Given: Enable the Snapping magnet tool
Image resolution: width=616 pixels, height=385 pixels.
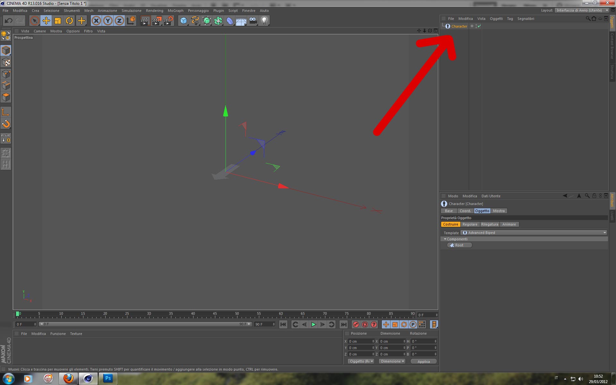Looking at the screenshot, I should pos(6,124).
